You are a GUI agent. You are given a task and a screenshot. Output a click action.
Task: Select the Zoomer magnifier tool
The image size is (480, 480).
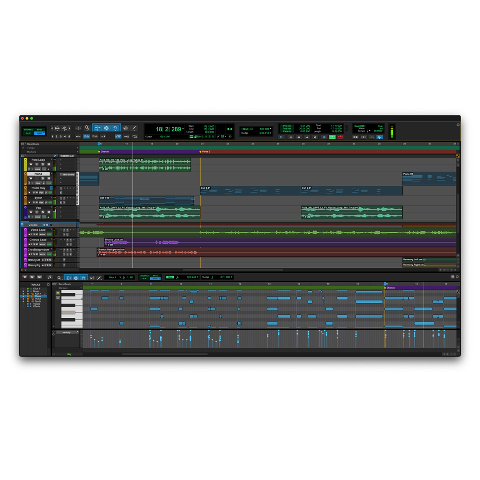(x=87, y=128)
